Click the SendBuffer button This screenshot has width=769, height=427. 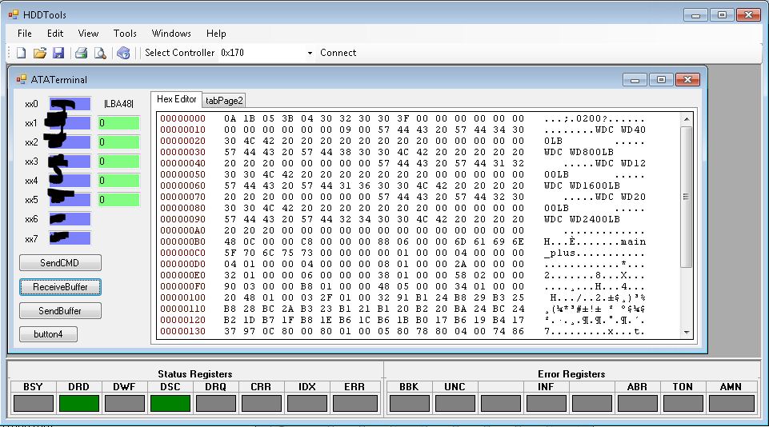(x=60, y=311)
